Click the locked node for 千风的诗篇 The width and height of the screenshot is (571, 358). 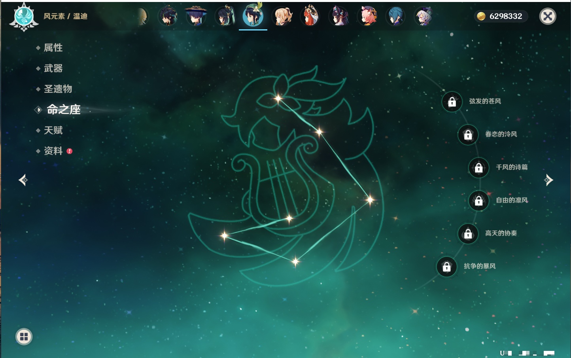pyautogui.click(x=478, y=167)
